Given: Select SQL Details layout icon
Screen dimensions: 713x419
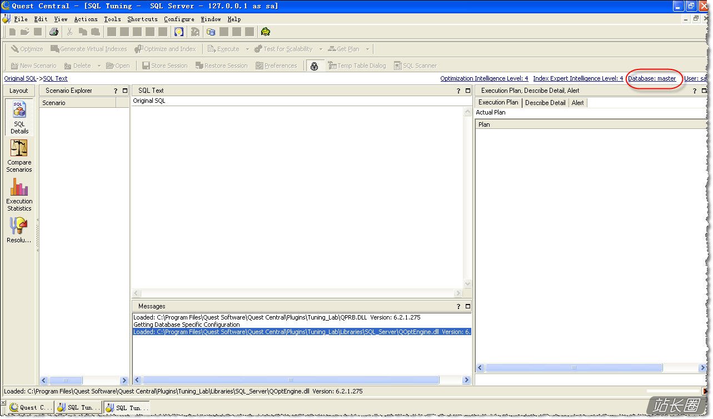Looking at the screenshot, I should click(19, 118).
